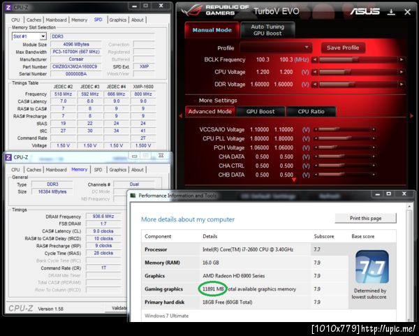Screen dimensions: 419x336
Task: Click the red down arrow below CHB DATA
Action: pyautogui.click(x=294, y=180)
